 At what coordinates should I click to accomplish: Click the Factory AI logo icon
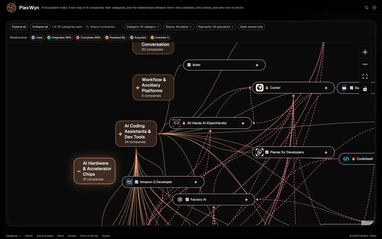click(180, 199)
